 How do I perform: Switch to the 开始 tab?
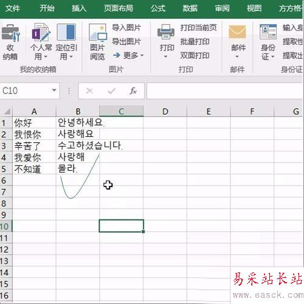[x=47, y=9]
